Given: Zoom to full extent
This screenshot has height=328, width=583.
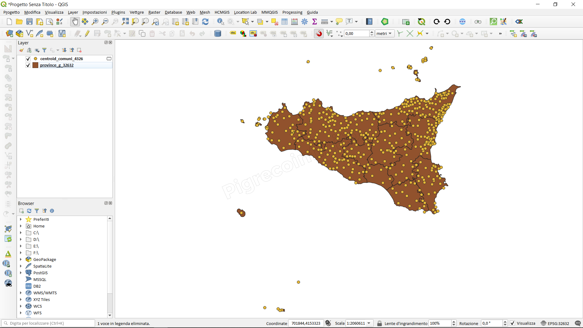Looking at the screenshot, I should click(x=125, y=22).
